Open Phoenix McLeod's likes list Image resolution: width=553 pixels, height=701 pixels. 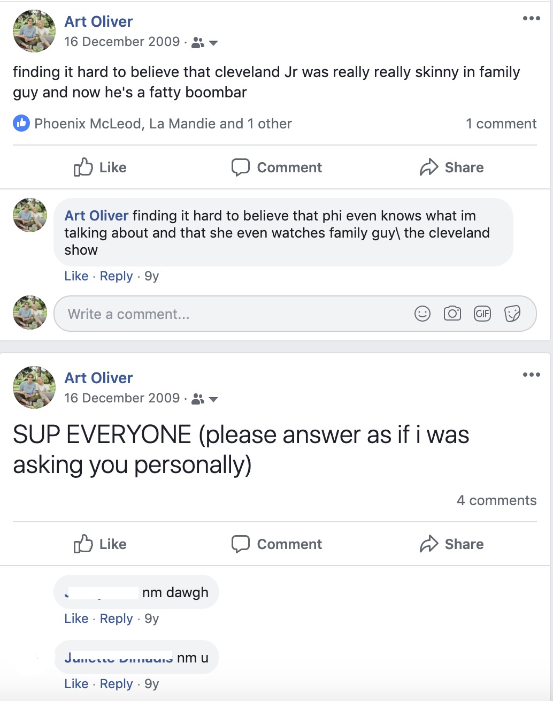tap(88, 124)
